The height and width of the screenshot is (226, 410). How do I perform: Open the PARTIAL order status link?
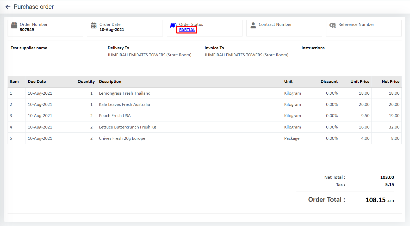[187, 30]
